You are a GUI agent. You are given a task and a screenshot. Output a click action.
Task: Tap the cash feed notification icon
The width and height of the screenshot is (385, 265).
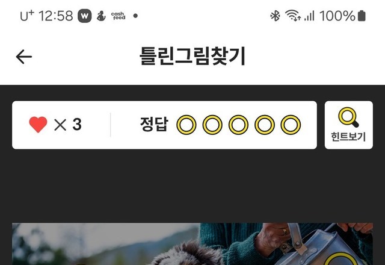[x=119, y=16]
